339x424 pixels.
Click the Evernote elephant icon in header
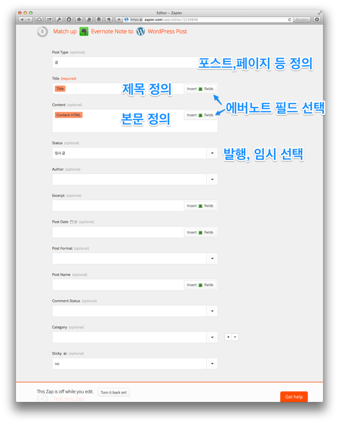84,32
